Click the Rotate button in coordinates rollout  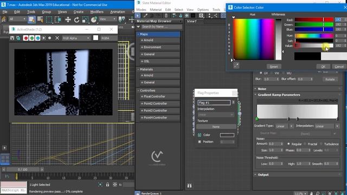tap(330, 79)
